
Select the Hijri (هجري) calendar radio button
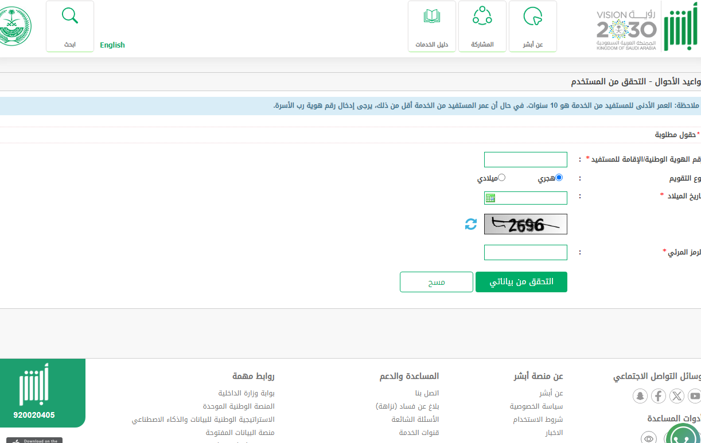[559, 178]
